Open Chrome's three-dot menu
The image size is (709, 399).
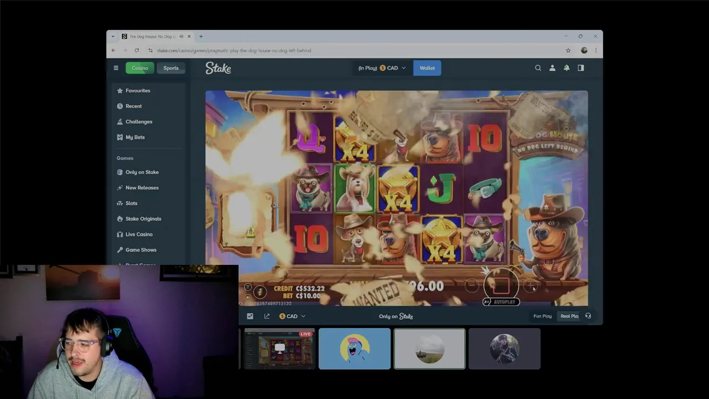[595, 50]
